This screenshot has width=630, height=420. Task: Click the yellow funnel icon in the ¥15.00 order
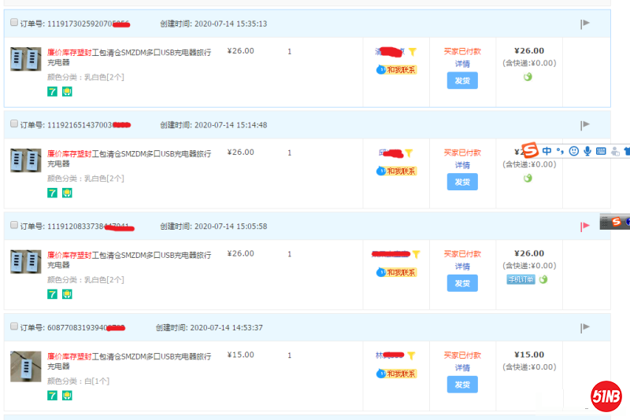tap(410, 356)
